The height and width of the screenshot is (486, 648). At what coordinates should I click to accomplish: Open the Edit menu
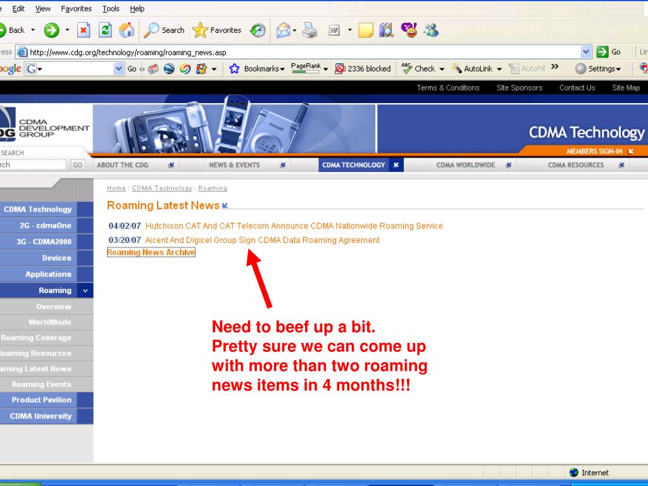pos(18,9)
